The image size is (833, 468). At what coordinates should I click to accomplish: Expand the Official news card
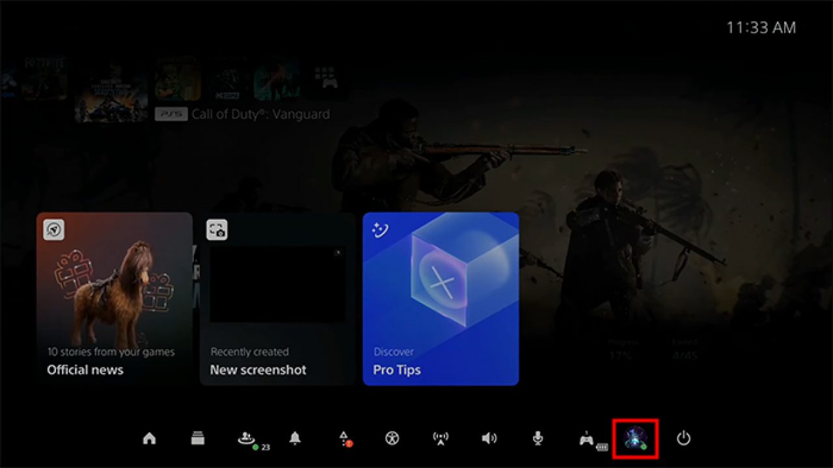point(114,299)
